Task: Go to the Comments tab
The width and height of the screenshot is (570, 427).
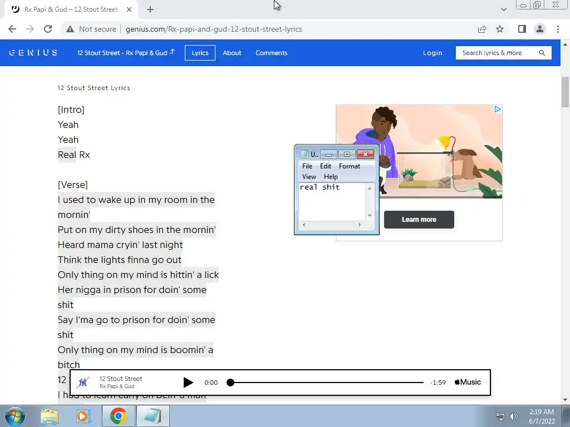Action: tap(271, 53)
